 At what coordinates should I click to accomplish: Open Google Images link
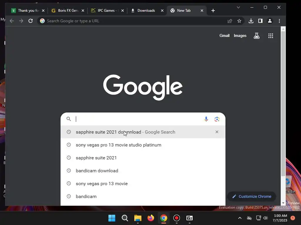240,35
